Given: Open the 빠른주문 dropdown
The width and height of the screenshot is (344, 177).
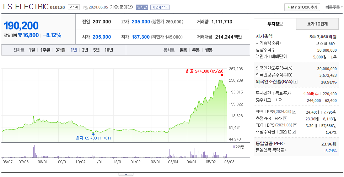Looking at the screenshot, I should click(334, 7).
